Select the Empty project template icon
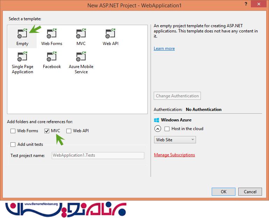This screenshot has width=269, height=218. tap(22, 33)
